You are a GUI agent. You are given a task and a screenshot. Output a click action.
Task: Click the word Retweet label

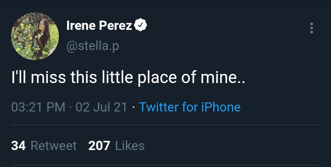click(54, 145)
